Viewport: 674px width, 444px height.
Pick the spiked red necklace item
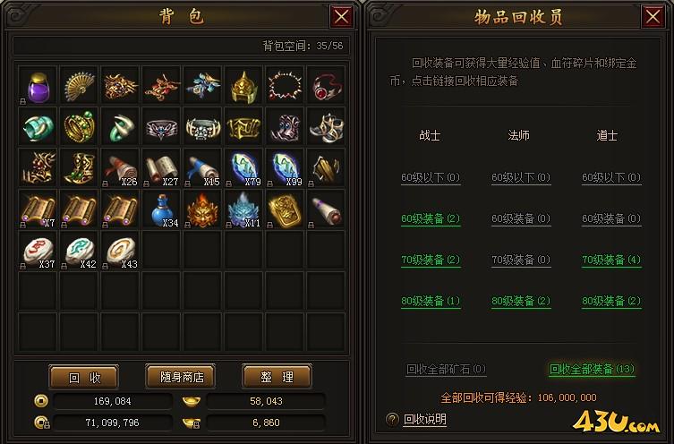pos(285,86)
